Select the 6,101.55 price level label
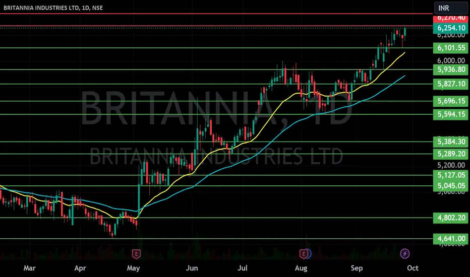The width and height of the screenshot is (470, 277). coord(450,48)
